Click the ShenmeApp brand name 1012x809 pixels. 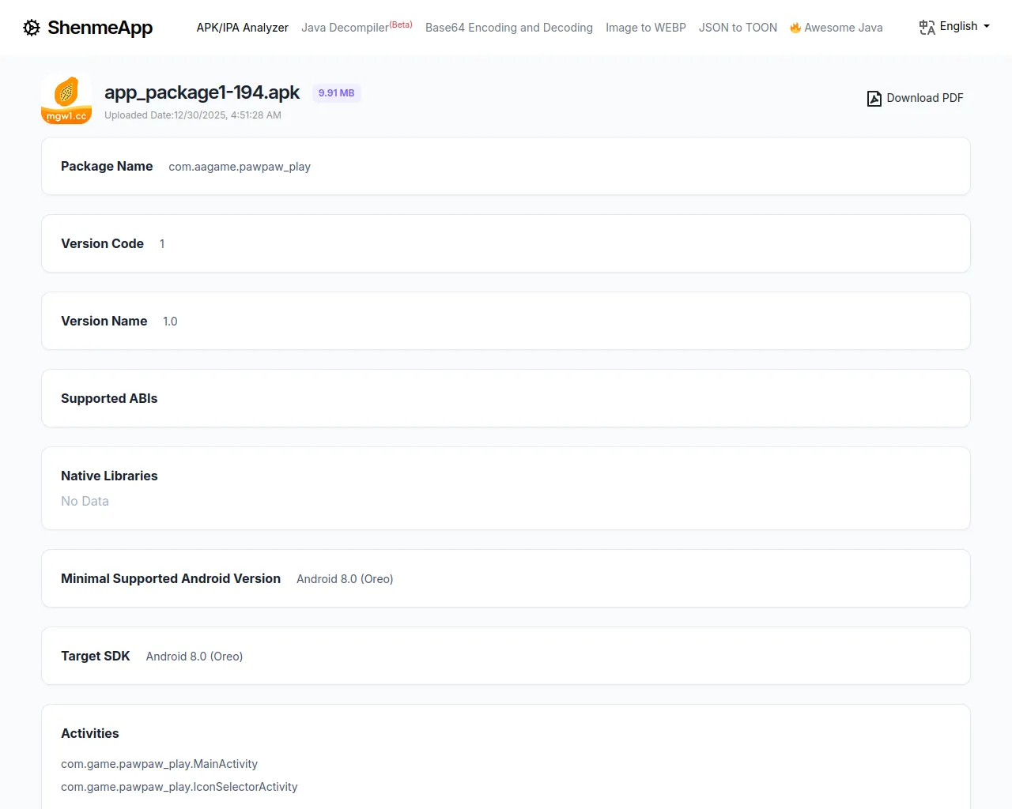[100, 28]
